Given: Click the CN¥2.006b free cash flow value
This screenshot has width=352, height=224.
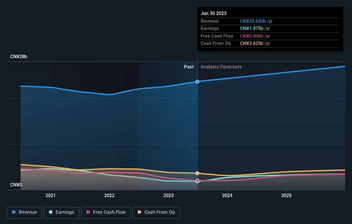Looking at the screenshot, I should (x=252, y=36).
